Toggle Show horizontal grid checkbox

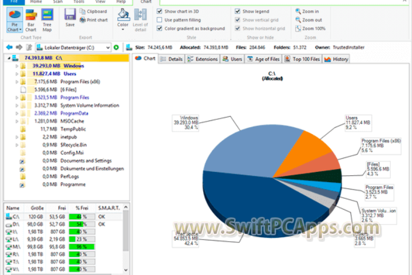pyautogui.click(x=237, y=29)
